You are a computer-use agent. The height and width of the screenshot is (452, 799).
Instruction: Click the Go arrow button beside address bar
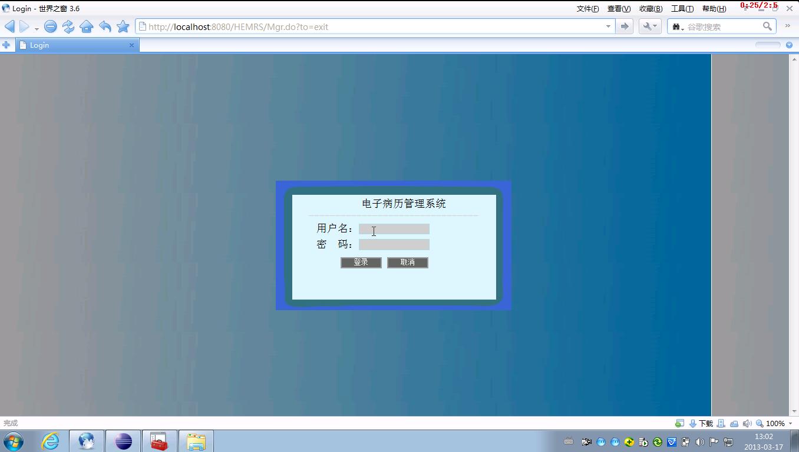point(625,26)
